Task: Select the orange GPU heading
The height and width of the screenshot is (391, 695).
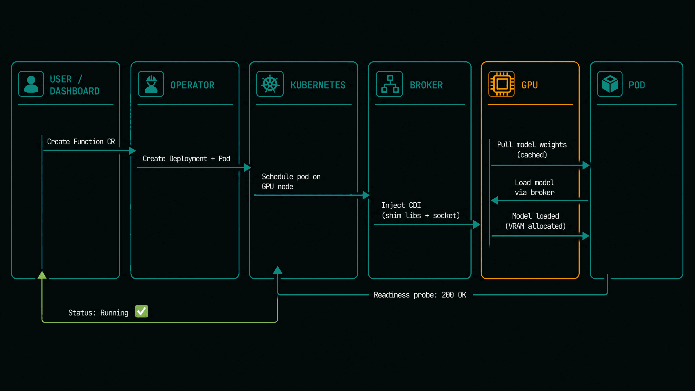Action: tap(530, 85)
